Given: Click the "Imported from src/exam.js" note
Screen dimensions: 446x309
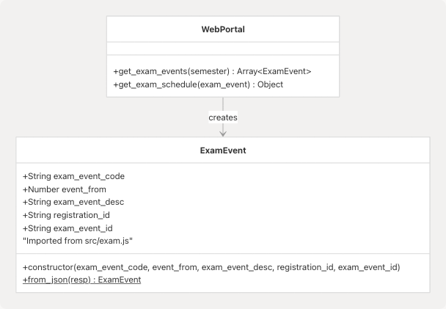Looking at the screenshot, I should 77,241.
